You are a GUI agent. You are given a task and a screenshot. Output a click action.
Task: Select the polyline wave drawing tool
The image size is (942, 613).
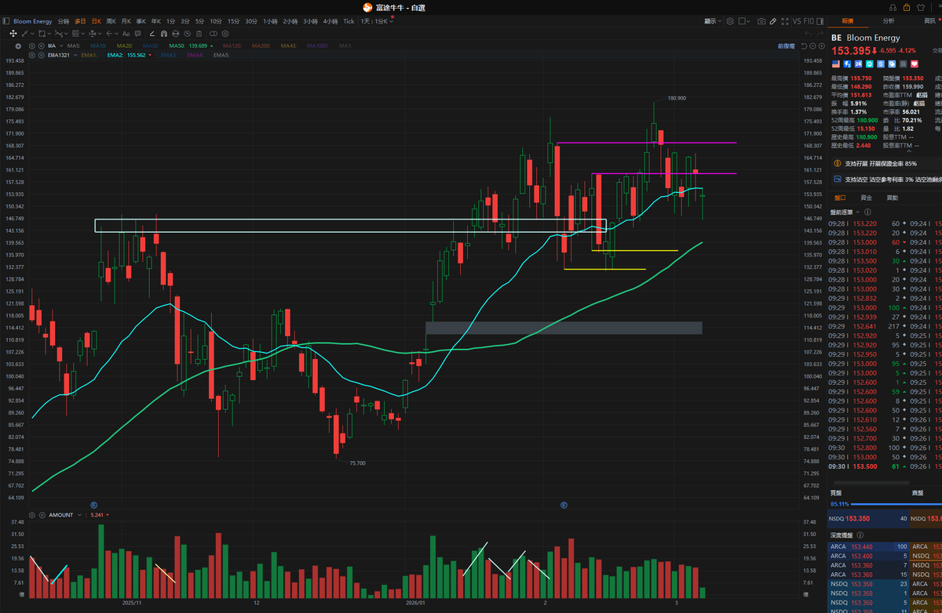pyautogui.click(x=58, y=34)
